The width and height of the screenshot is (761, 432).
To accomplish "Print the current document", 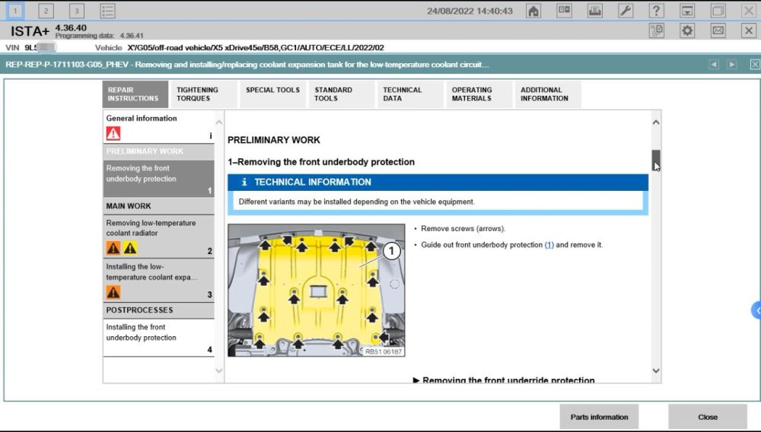I will point(594,11).
